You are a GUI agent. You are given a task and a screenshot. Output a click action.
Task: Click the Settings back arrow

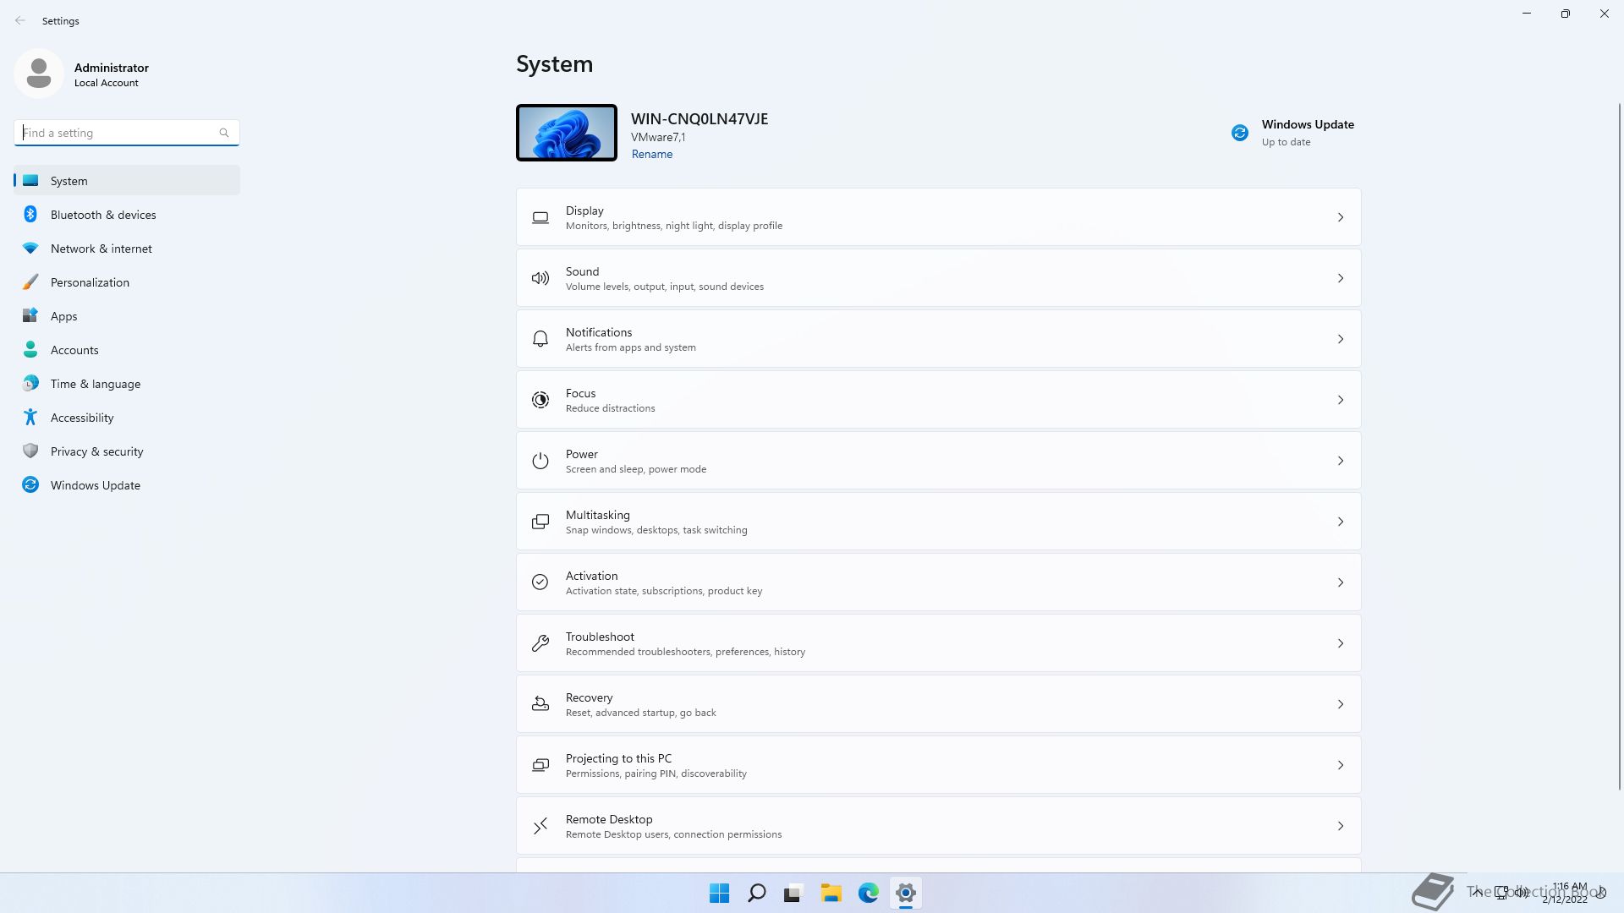pyautogui.click(x=20, y=20)
